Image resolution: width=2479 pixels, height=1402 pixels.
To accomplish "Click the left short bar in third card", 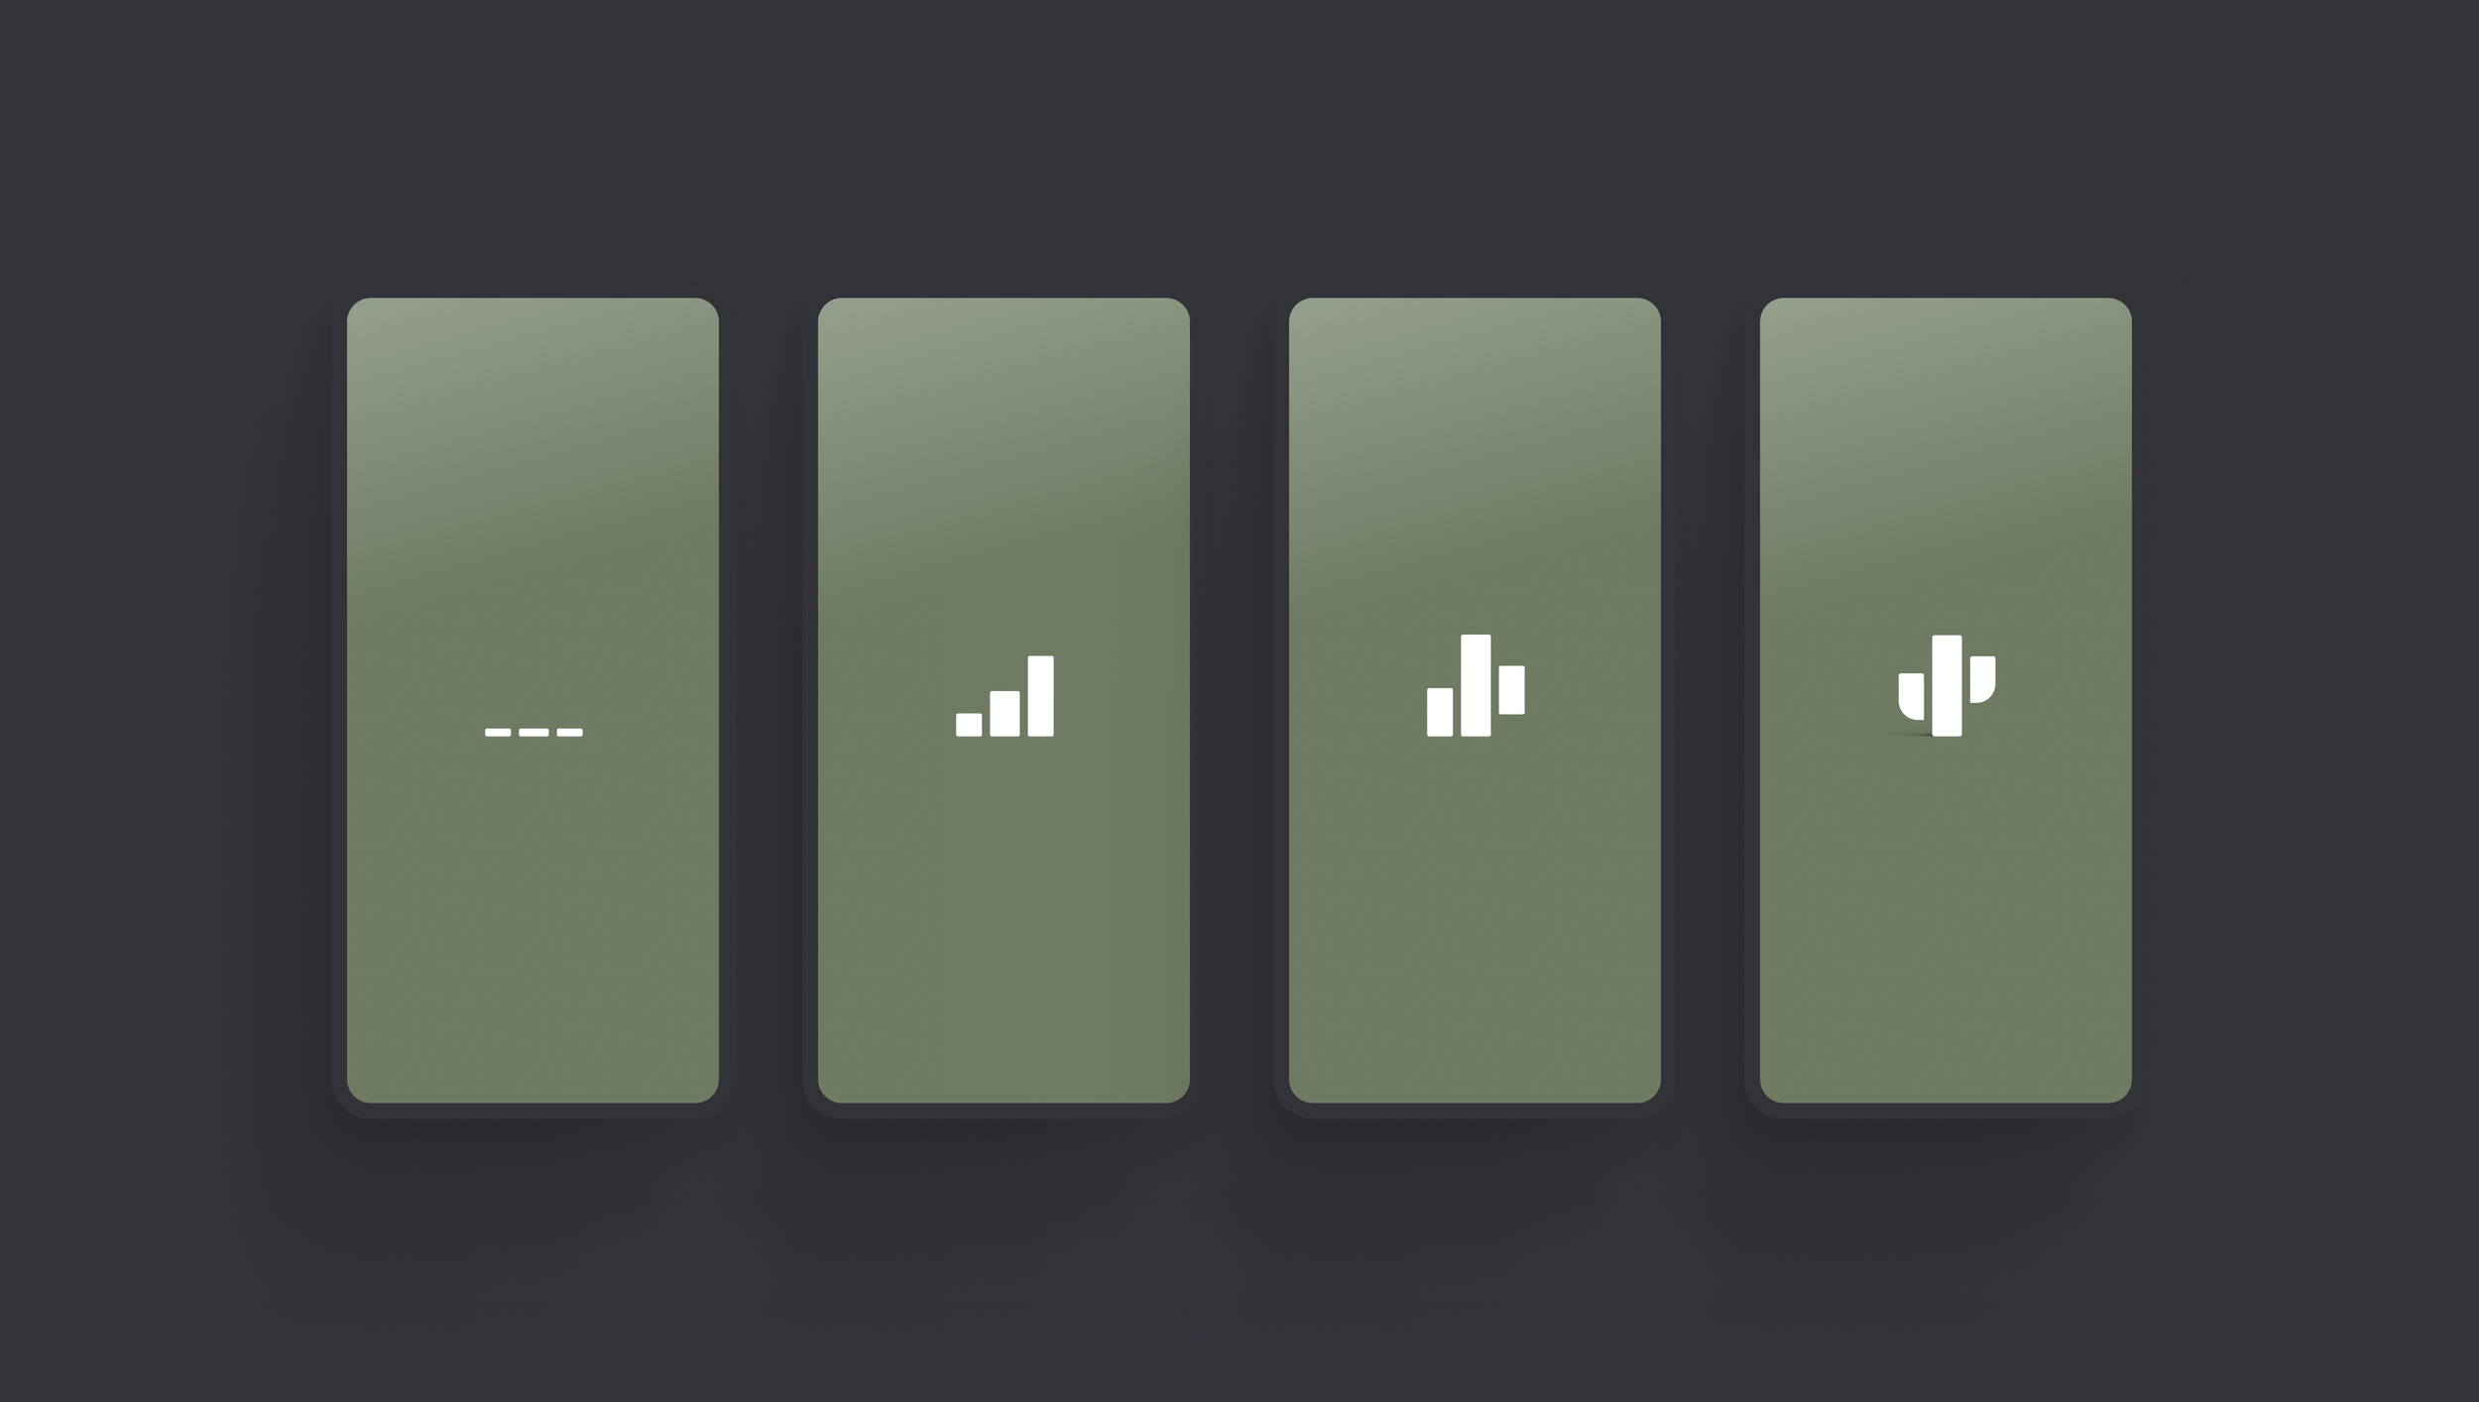I will point(1440,712).
